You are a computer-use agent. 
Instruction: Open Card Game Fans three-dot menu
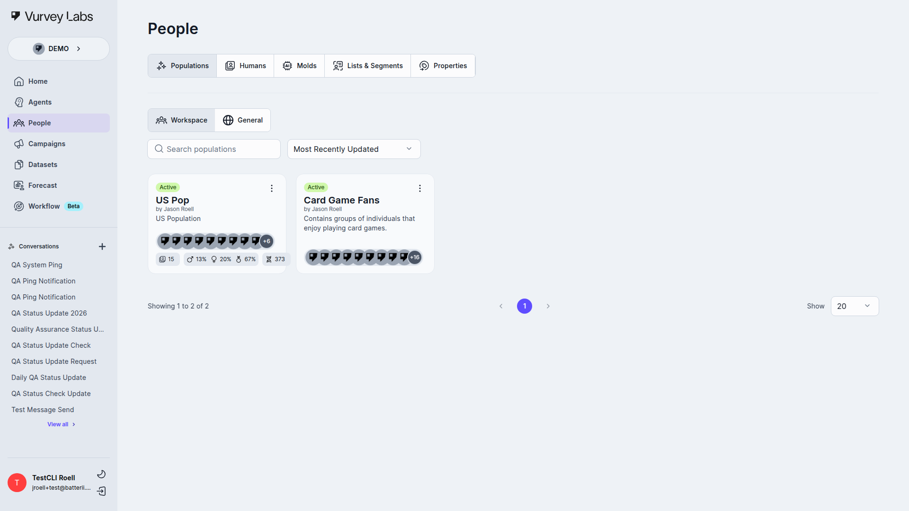click(420, 188)
